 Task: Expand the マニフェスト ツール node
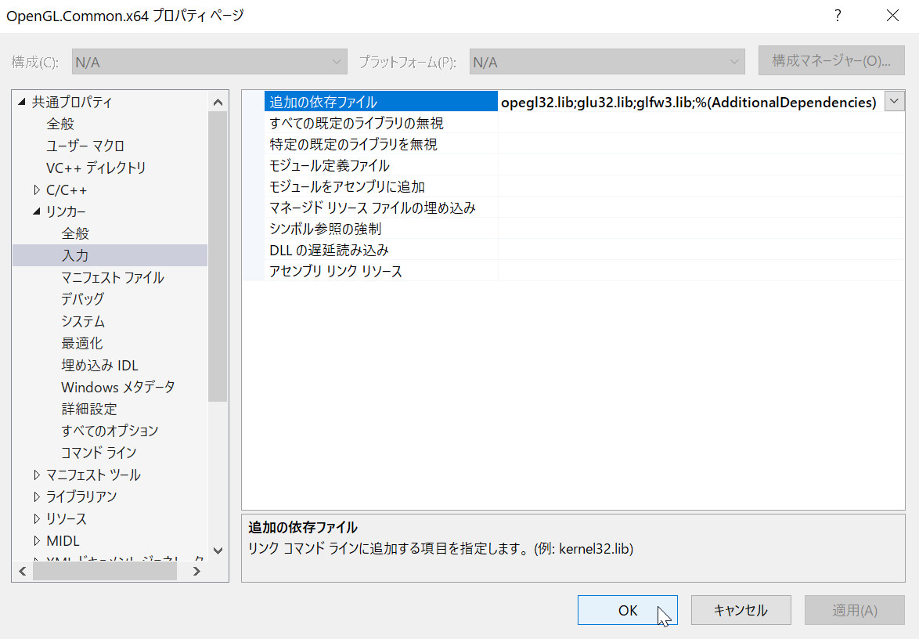click(x=37, y=475)
